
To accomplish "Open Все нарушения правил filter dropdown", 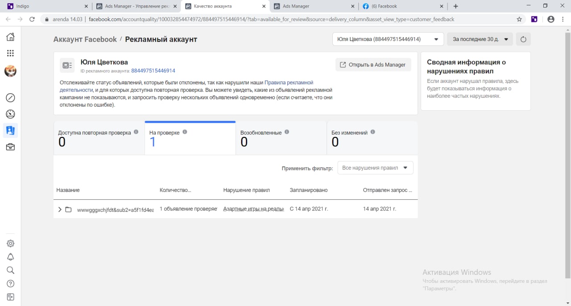I will 375,168.
